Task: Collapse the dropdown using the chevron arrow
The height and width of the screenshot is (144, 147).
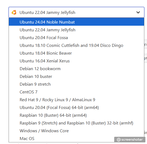Action: 138,12
